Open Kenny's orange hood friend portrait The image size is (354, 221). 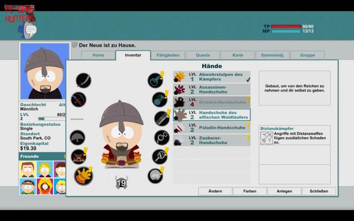tap(45, 187)
